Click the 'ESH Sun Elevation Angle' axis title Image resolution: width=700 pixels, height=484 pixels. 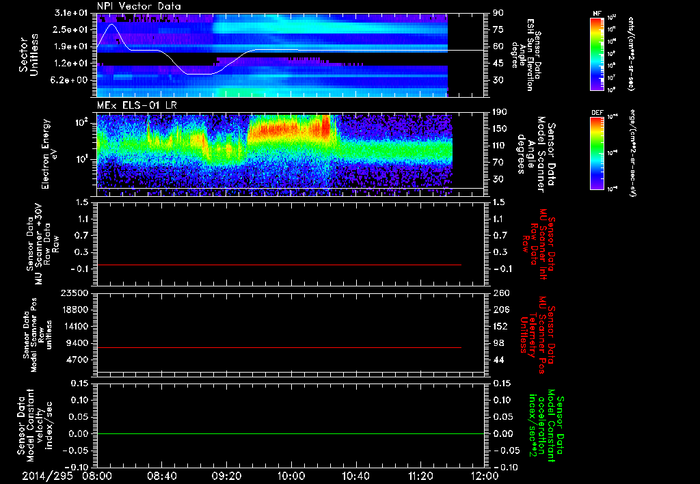[x=526, y=55]
